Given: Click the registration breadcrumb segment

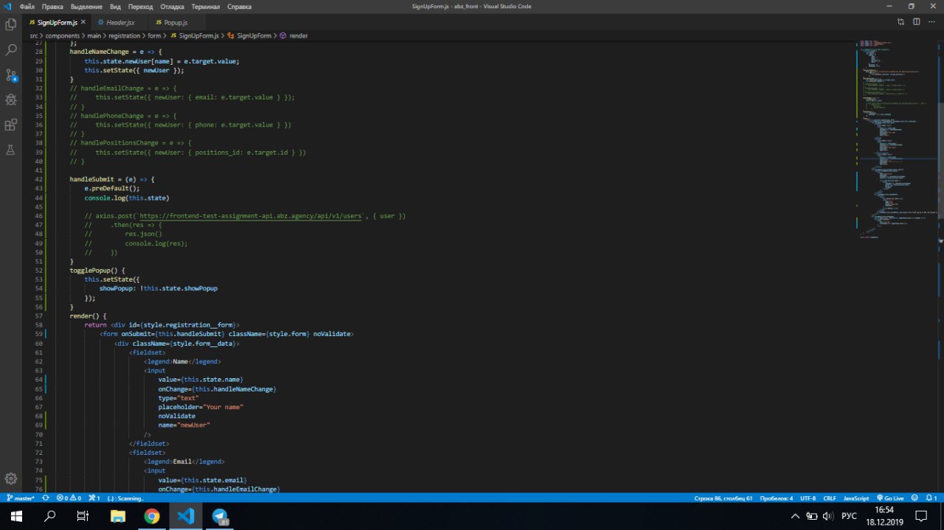Looking at the screenshot, I should [125, 35].
